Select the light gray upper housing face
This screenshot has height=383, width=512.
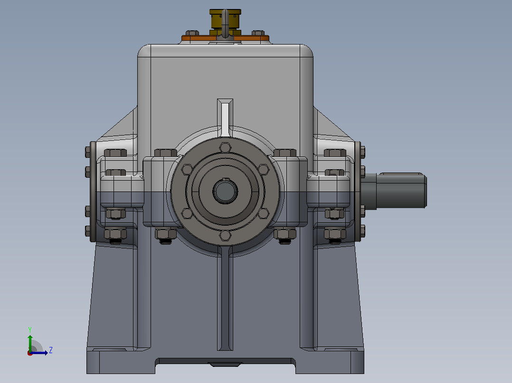click(x=225, y=78)
